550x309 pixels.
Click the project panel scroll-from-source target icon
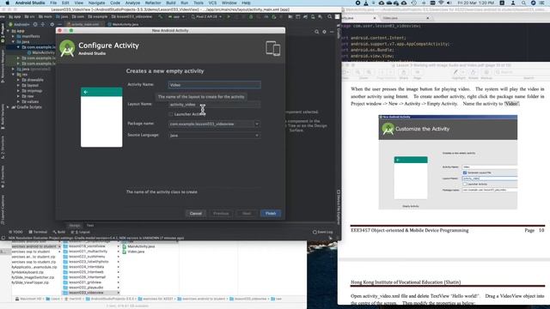tap(35, 25)
